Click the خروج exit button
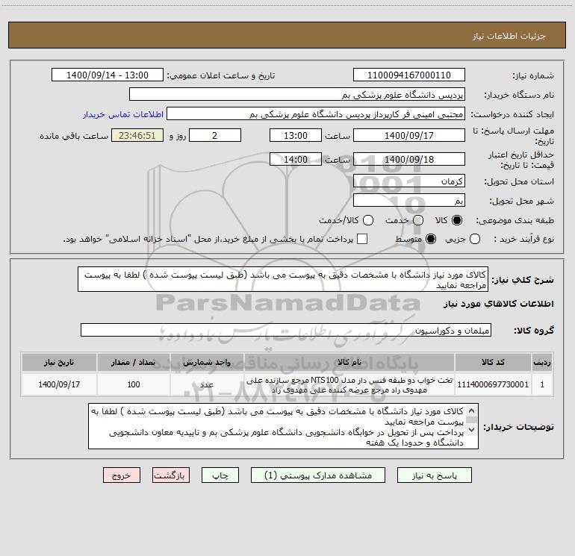The width and height of the screenshot is (575, 556). (x=122, y=475)
